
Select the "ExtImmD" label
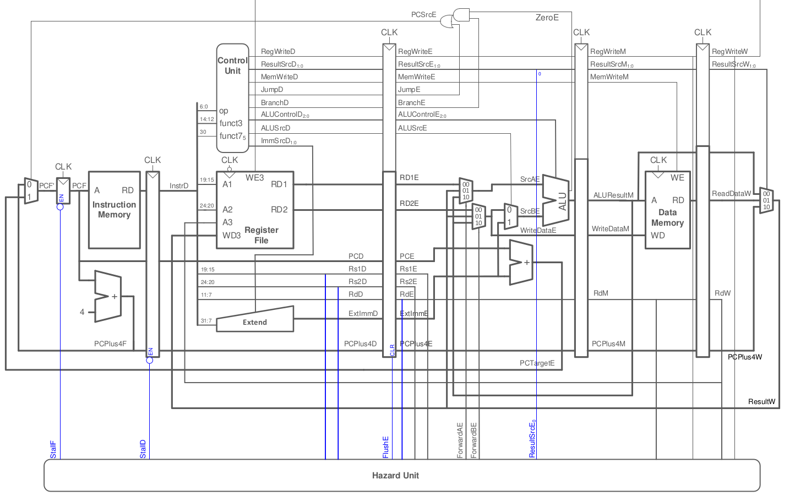[x=363, y=313]
